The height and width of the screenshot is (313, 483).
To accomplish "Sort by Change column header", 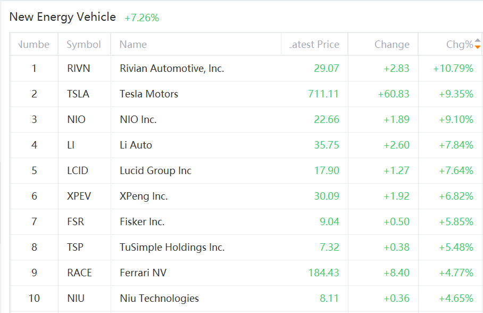I will pyautogui.click(x=392, y=45).
